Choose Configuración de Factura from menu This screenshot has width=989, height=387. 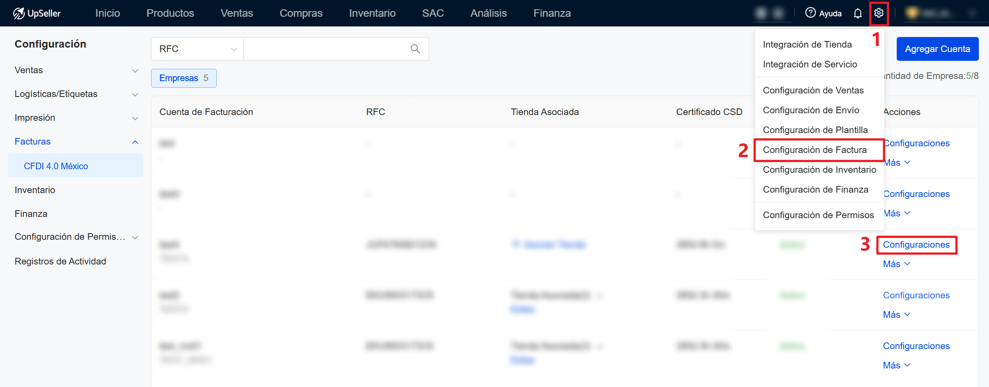click(x=815, y=150)
